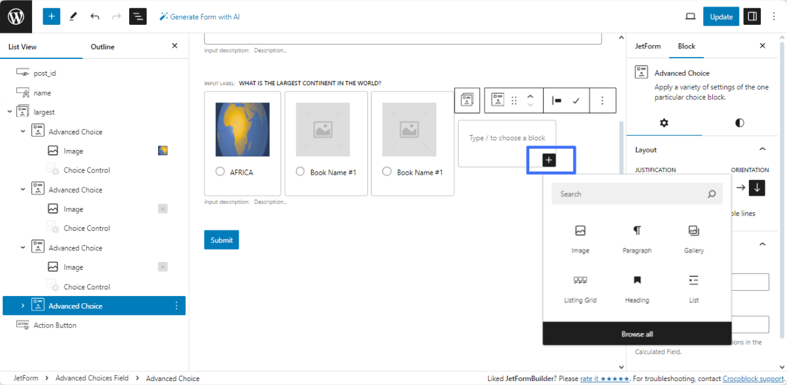The height and width of the screenshot is (385, 787).
Task: Undo the last change
Action: 95,16
